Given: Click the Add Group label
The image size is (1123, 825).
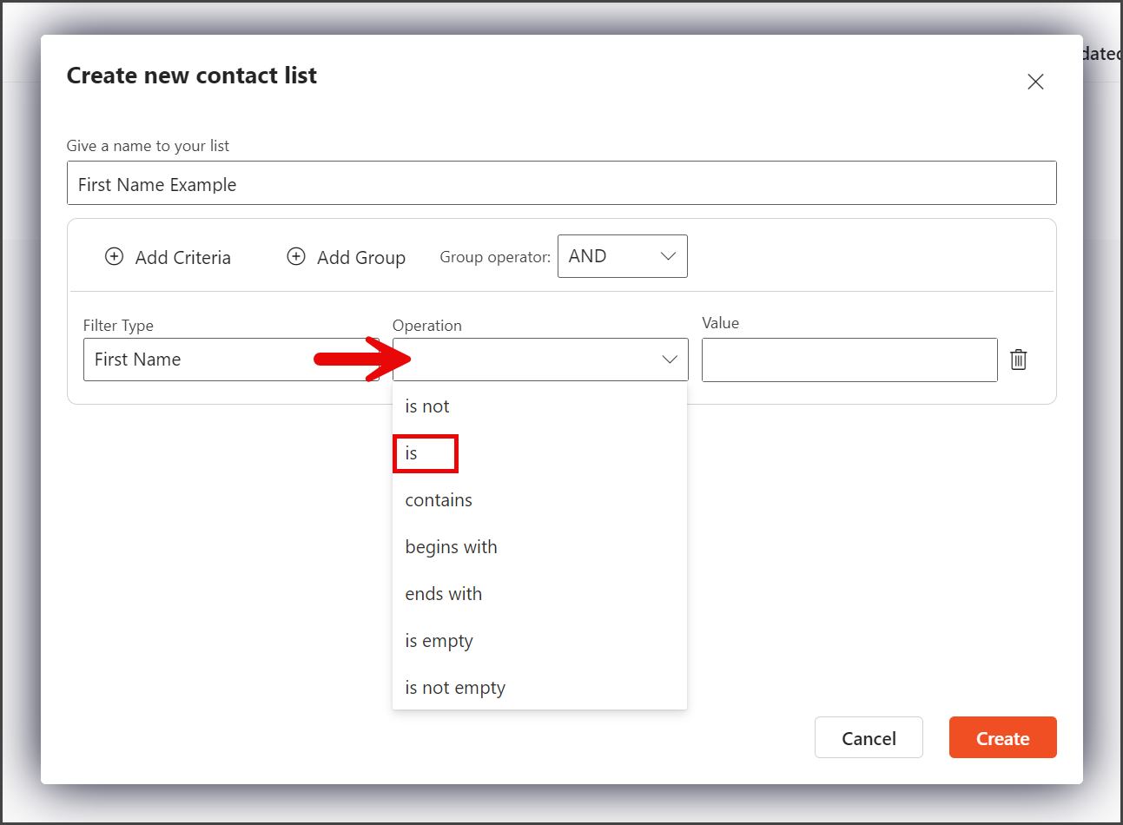Looking at the screenshot, I should (361, 258).
